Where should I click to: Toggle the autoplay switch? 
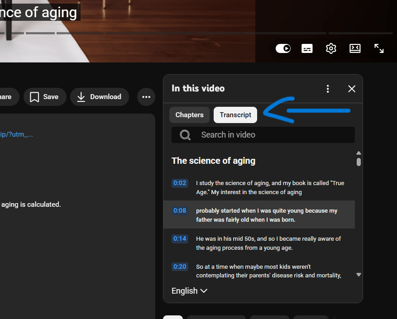point(283,48)
